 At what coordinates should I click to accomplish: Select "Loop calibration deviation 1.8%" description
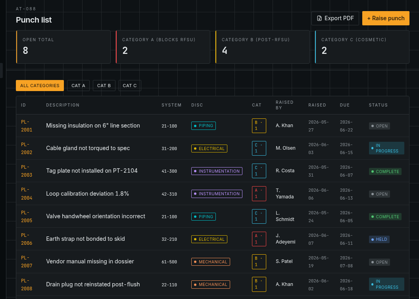coord(87,194)
